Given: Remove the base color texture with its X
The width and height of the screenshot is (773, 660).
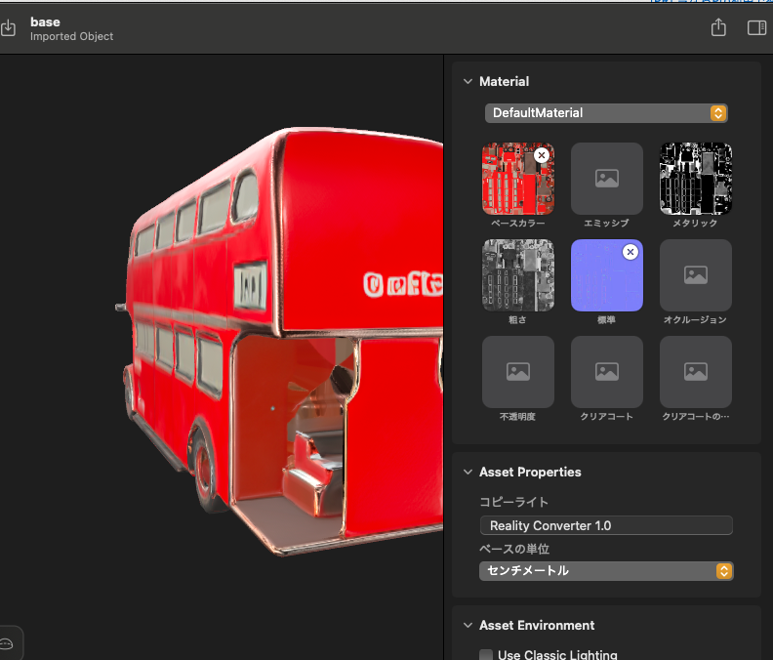Looking at the screenshot, I should (542, 155).
